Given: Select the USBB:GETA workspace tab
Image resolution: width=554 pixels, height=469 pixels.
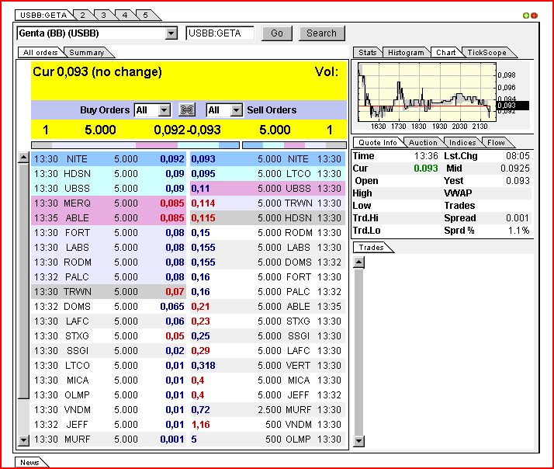Looking at the screenshot, I should coord(43,16).
